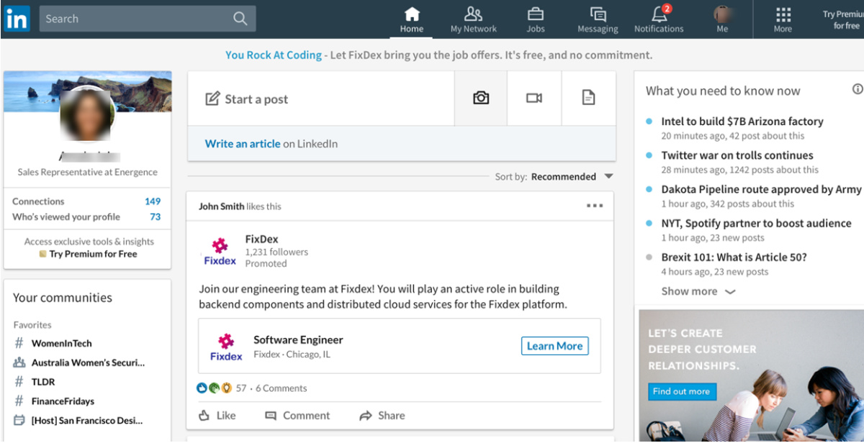This screenshot has width=864, height=443.
Task: Attach a photo to a post
Action: pos(480,99)
